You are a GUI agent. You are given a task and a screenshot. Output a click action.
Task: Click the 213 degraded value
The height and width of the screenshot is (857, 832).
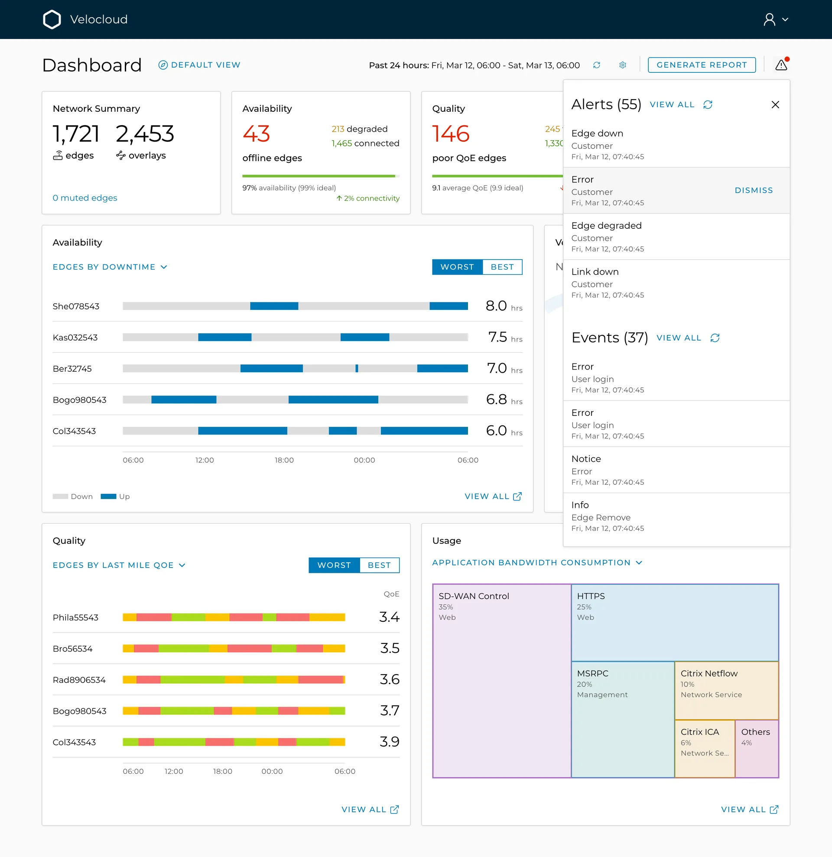(338, 129)
